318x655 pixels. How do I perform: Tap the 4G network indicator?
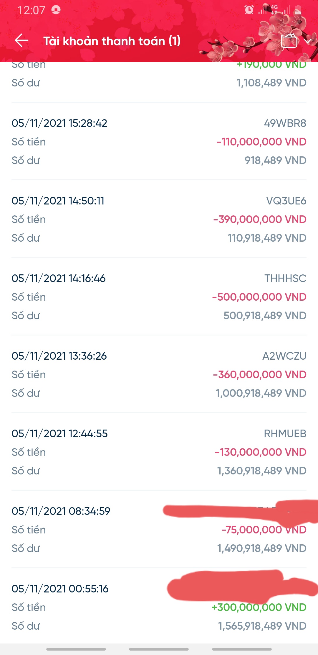coord(274,9)
